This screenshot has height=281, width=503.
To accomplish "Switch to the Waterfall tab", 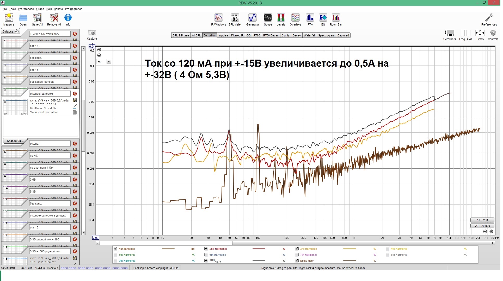I will click(x=309, y=35).
